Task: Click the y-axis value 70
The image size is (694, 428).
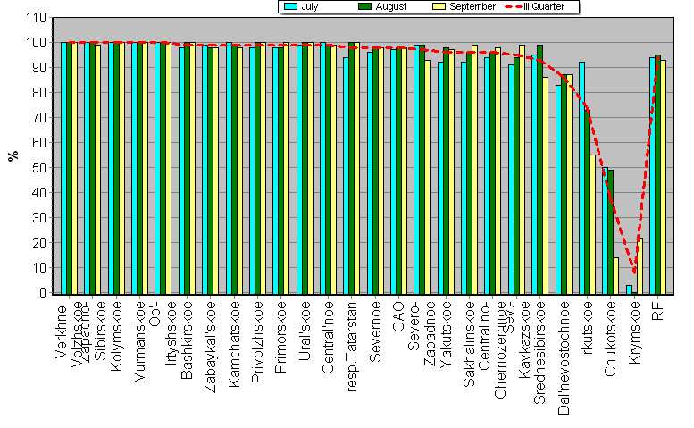Action: pyautogui.click(x=39, y=118)
